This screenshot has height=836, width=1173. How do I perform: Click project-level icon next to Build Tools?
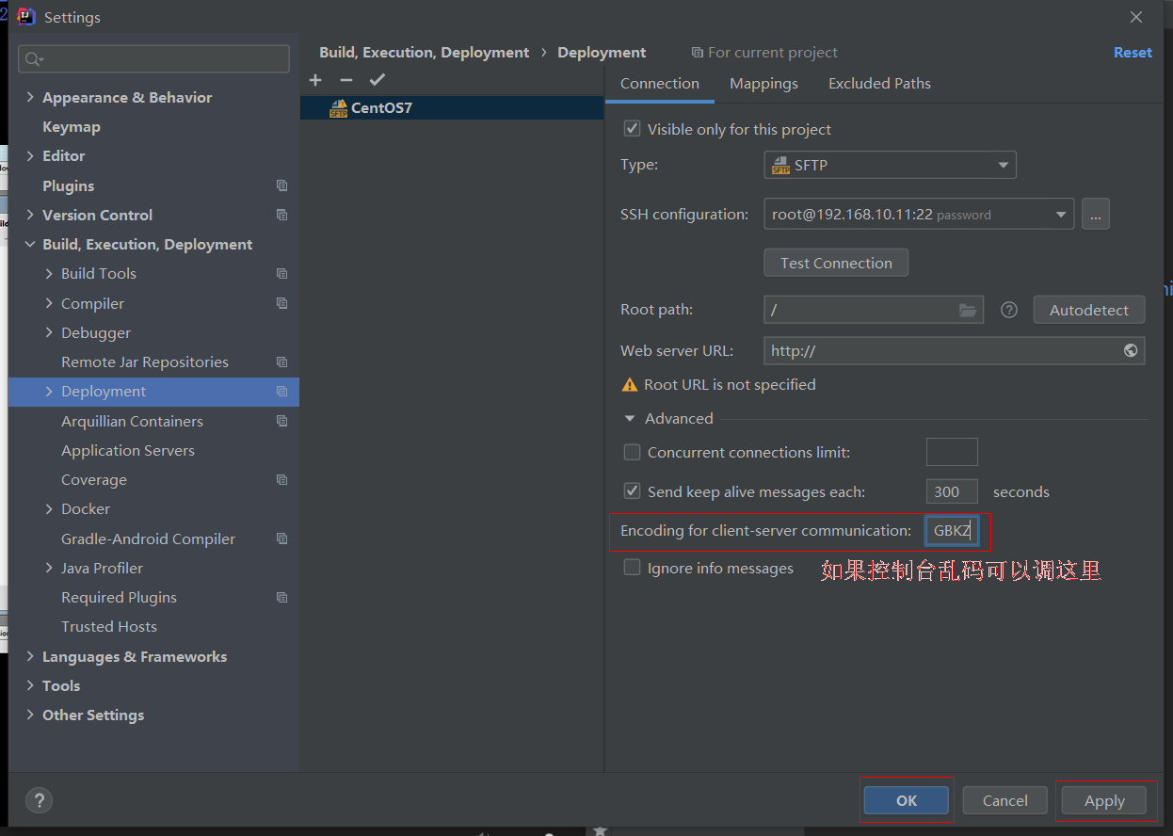tap(281, 273)
